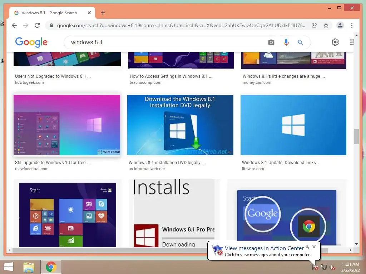Click the vertical scrollbar thumb

pyautogui.click(x=356, y=136)
